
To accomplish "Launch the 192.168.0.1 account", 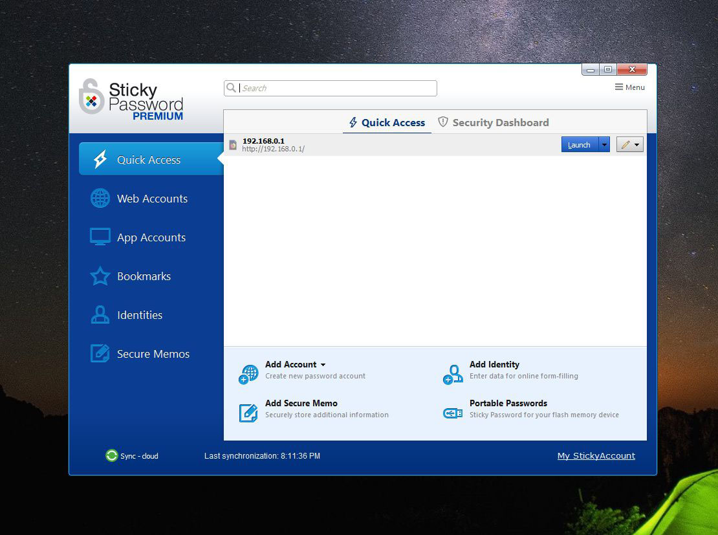I will 580,144.
